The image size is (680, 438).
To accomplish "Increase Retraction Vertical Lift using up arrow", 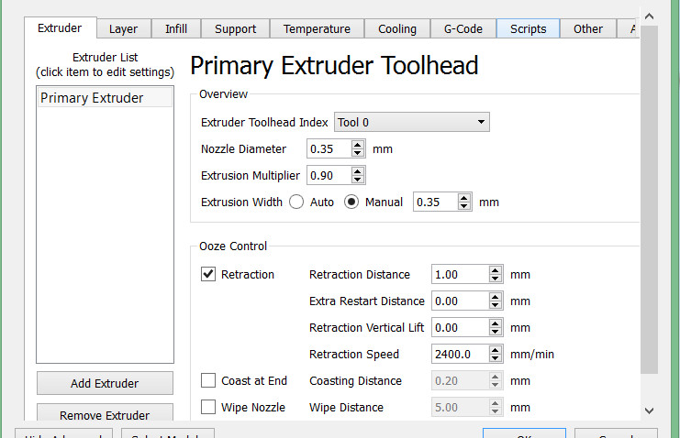I will tap(496, 323).
